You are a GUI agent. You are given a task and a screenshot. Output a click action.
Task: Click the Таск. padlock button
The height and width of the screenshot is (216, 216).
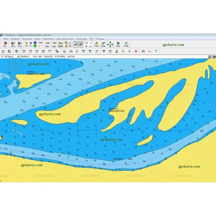97,44
